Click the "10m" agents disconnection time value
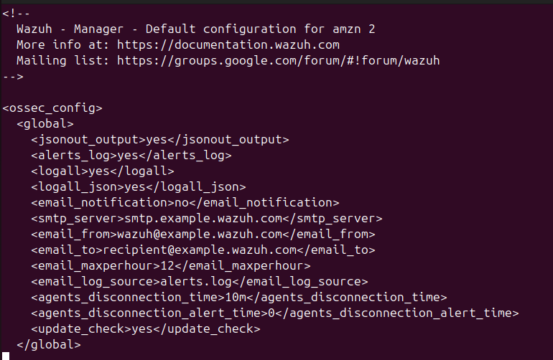 pos(234,297)
